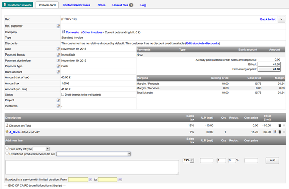Click the A_Book product icon
Screen dimensions: 289x189
click(7, 132)
